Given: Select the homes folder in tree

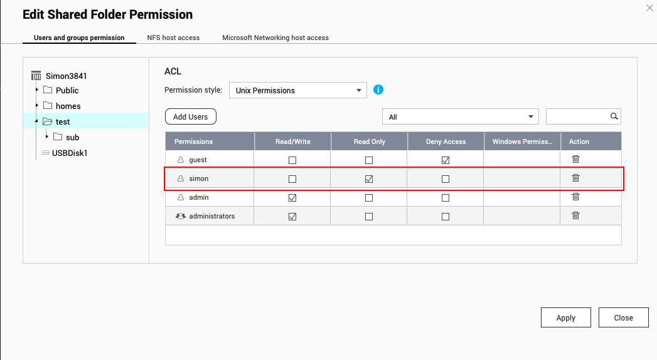Looking at the screenshot, I should pyautogui.click(x=68, y=106).
